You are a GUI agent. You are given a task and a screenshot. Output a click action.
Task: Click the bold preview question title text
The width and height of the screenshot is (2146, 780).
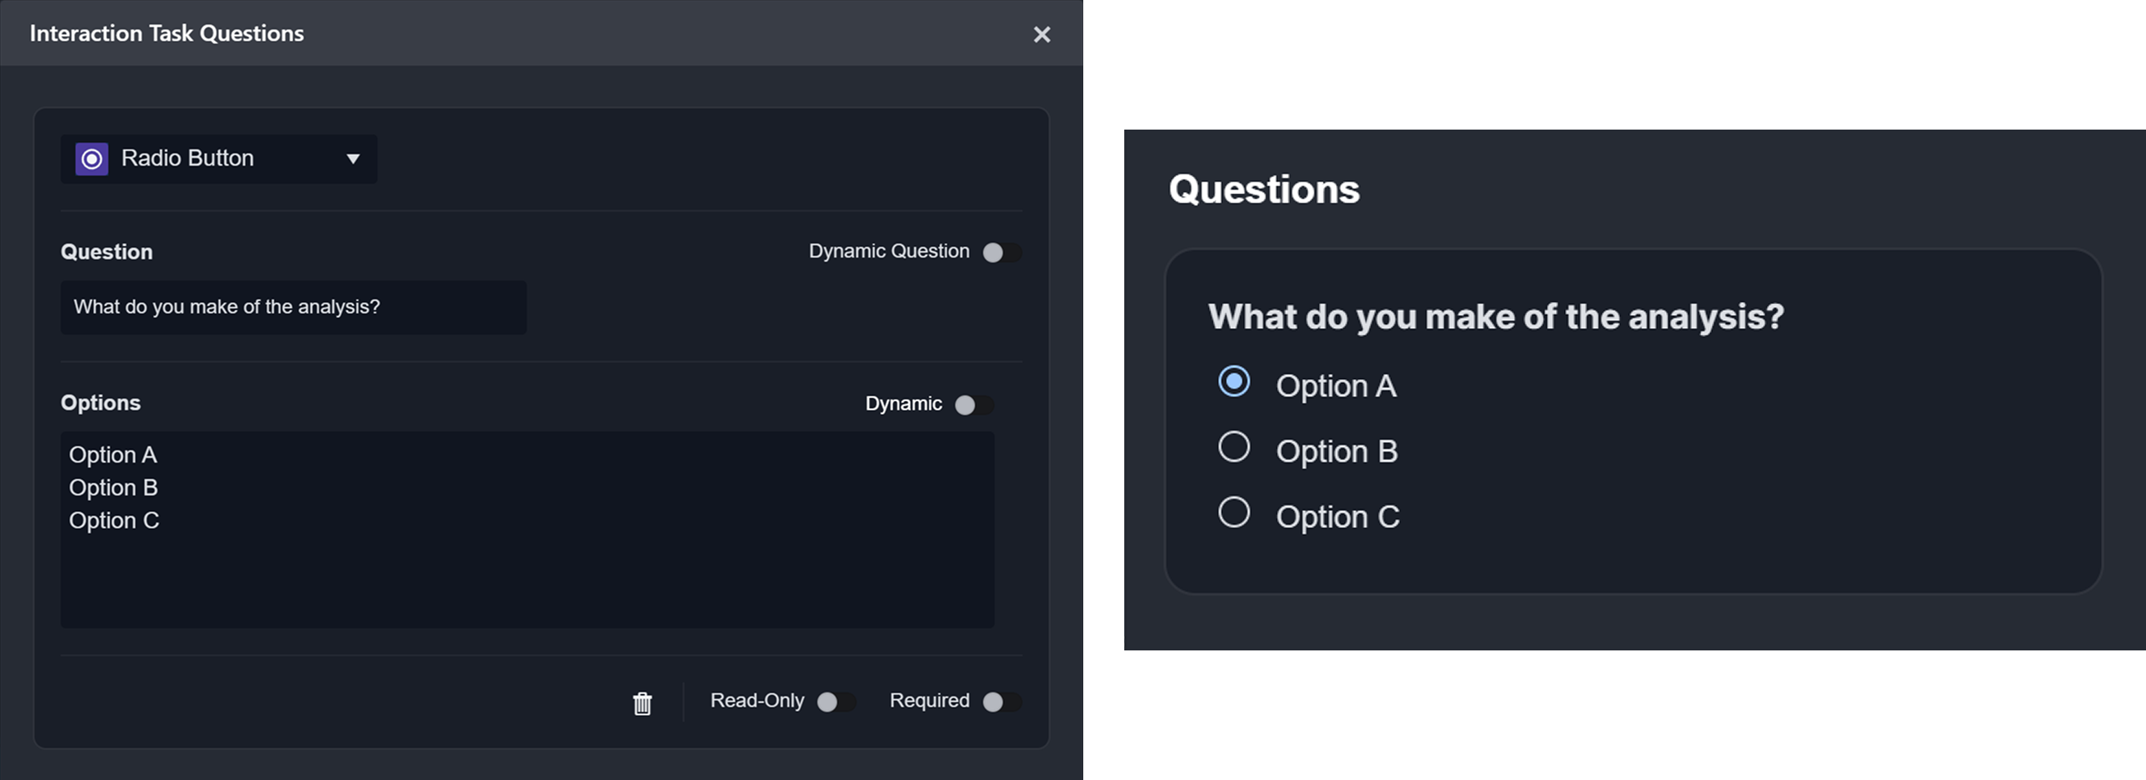point(1495,317)
